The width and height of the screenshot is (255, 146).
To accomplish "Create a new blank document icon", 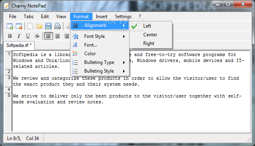I will click(30, 26).
